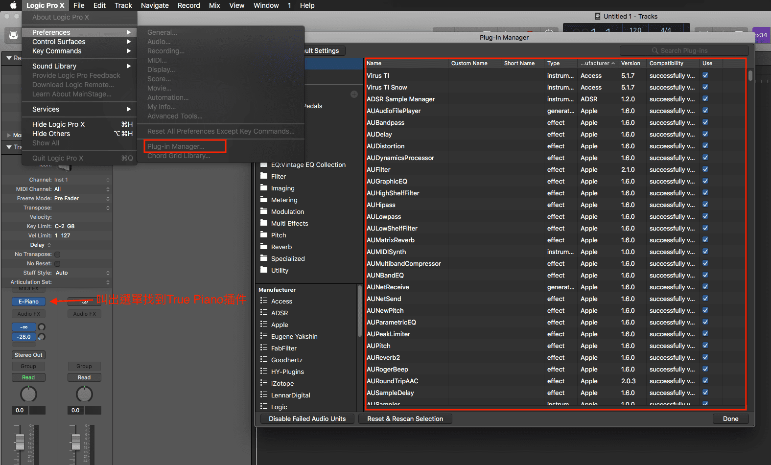
Task: Click the E-Piano channel volume fader
Action: click(20, 442)
